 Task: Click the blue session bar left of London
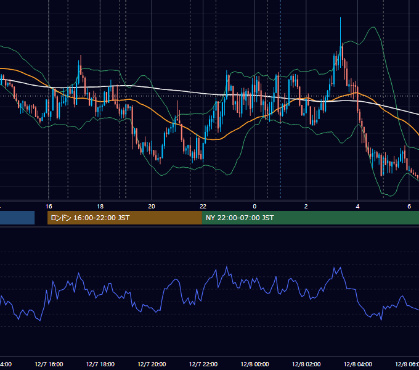[17, 218]
